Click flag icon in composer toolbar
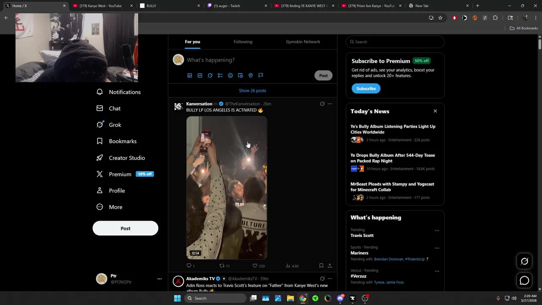The height and width of the screenshot is (305, 542). pos(261,75)
